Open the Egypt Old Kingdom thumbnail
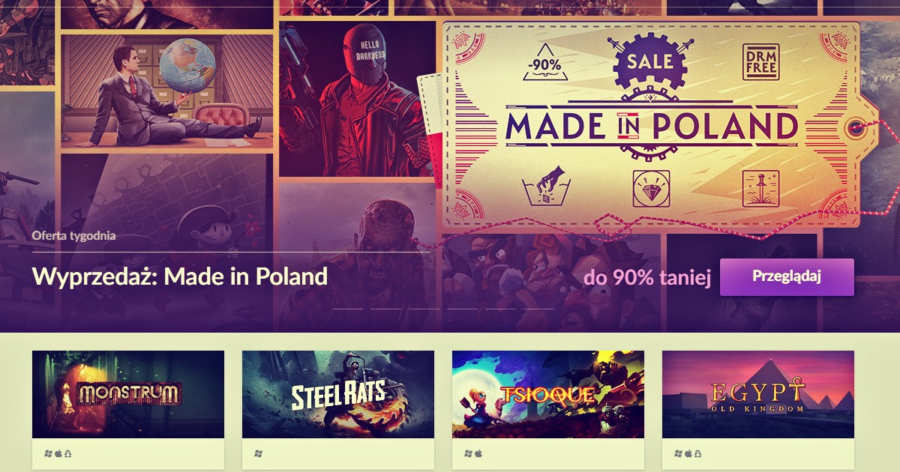 coord(758,394)
